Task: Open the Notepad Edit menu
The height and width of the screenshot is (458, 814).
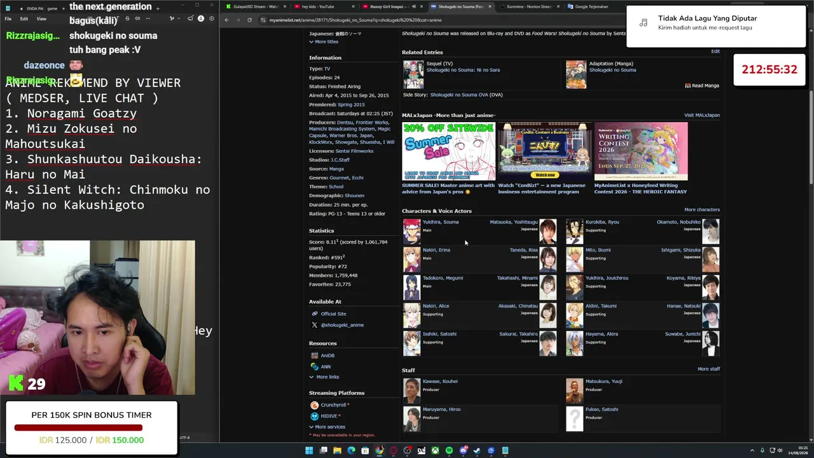Action: pos(24,18)
